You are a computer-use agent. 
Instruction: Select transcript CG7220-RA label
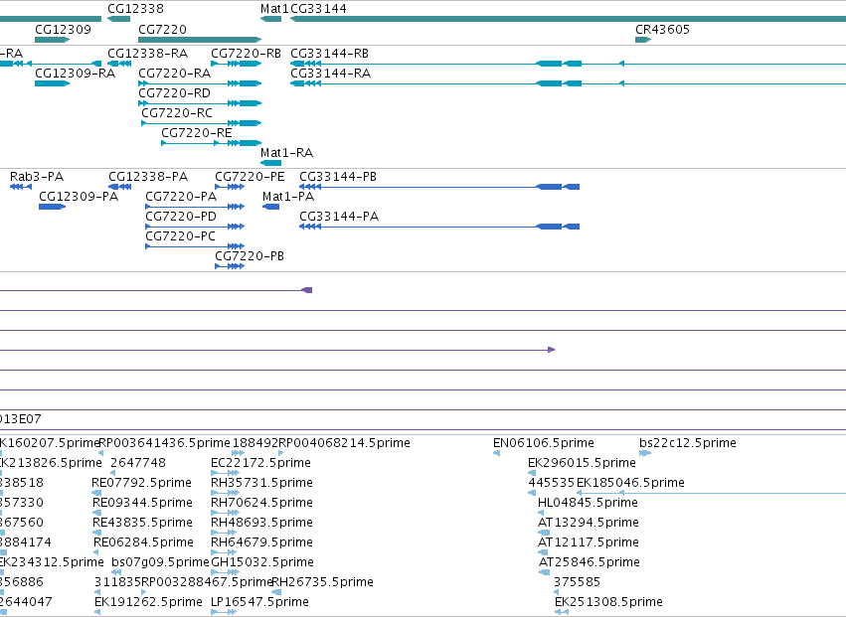[x=174, y=73]
